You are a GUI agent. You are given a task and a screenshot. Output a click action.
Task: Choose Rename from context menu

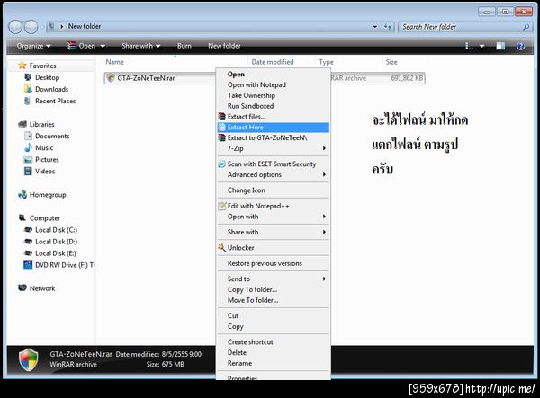coord(273,363)
